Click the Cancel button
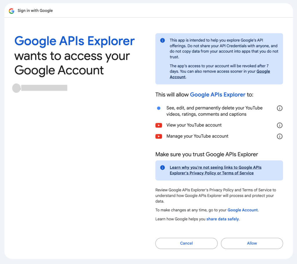297x264 pixels. click(186, 243)
